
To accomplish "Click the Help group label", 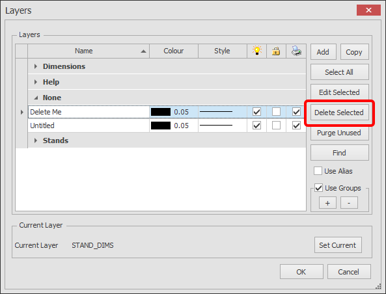I will coord(51,82).
